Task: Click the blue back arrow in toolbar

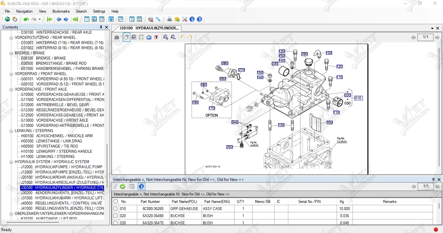Action: (x=59, y=19)
